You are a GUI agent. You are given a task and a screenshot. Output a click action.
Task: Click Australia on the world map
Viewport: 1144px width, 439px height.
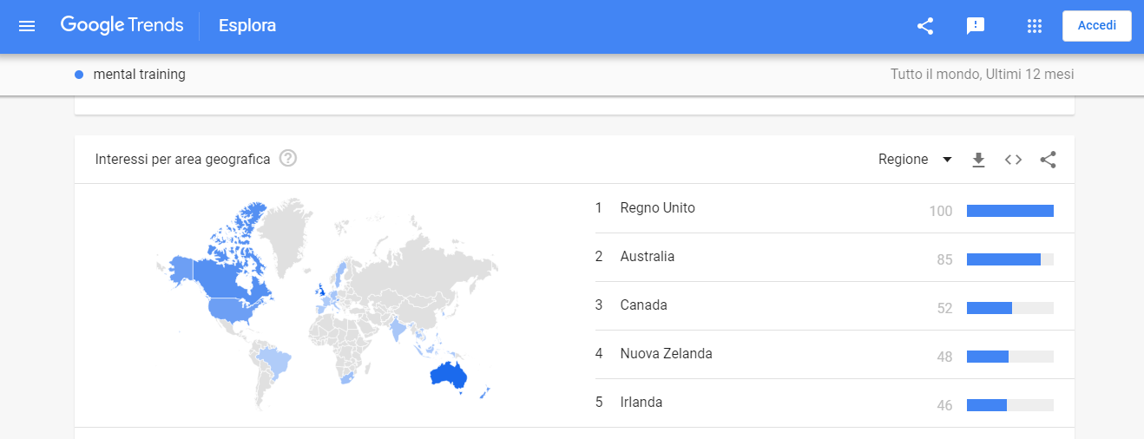tap(449, 374)
